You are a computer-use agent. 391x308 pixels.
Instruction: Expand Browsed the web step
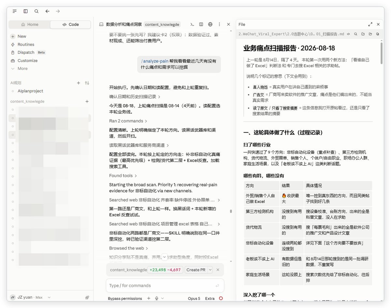coord(129,248)
